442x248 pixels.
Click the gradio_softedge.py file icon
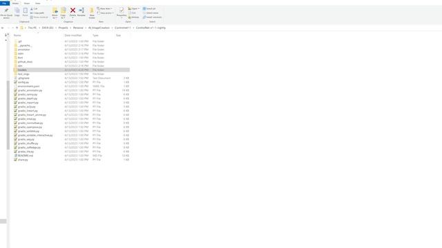coord(15,147)
